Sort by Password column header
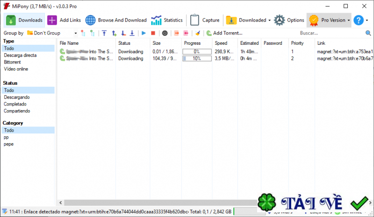This screenshot has height=217, width=374. (275, 43)
